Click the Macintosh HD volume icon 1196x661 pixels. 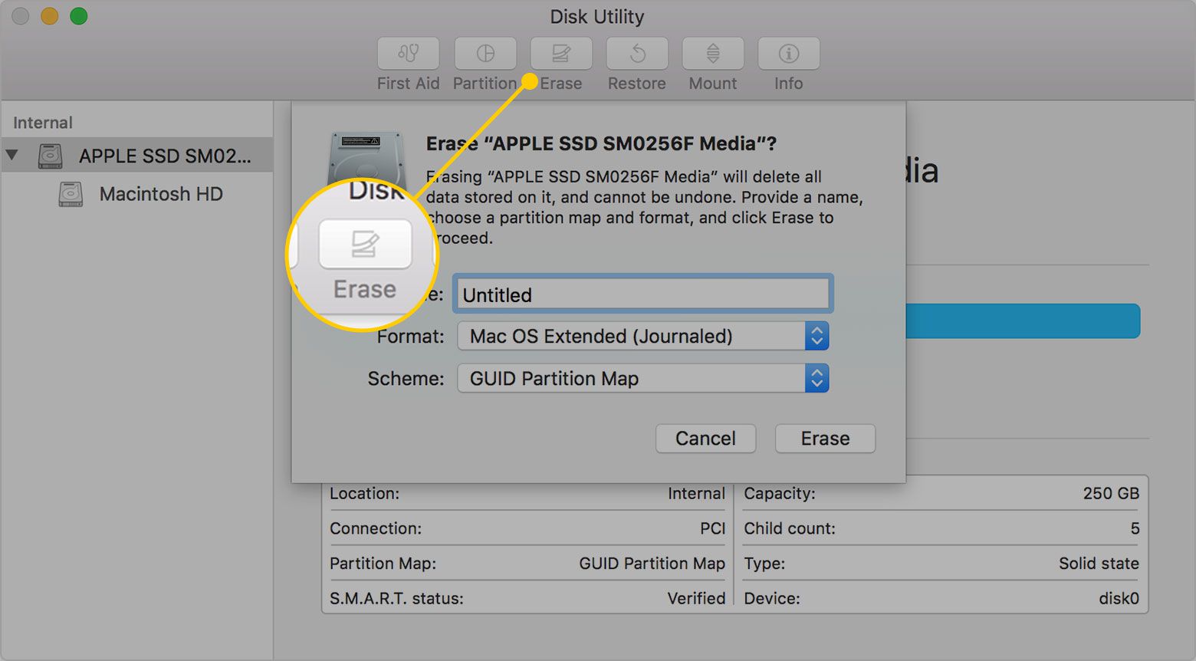click(x=71, y=194)
